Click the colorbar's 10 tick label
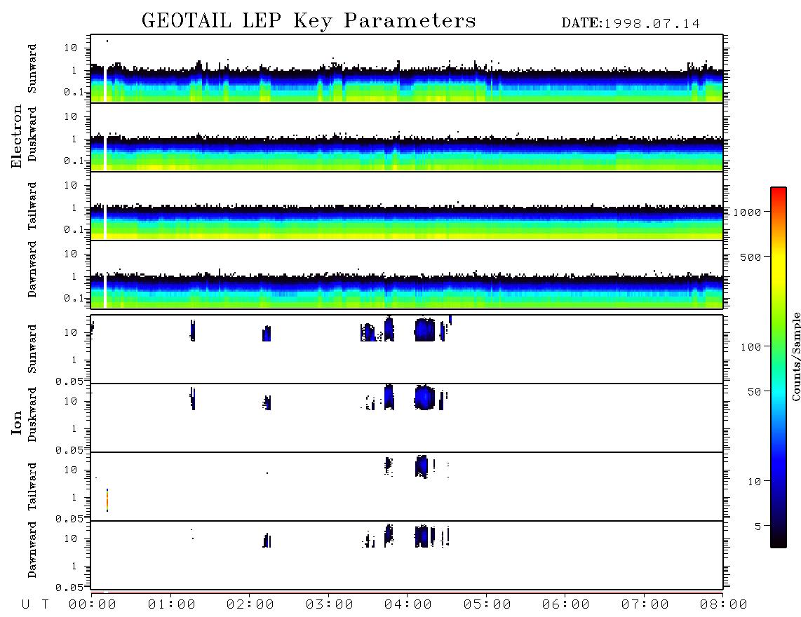Screen dimensions: 801x617 click(x=754, y=482)
